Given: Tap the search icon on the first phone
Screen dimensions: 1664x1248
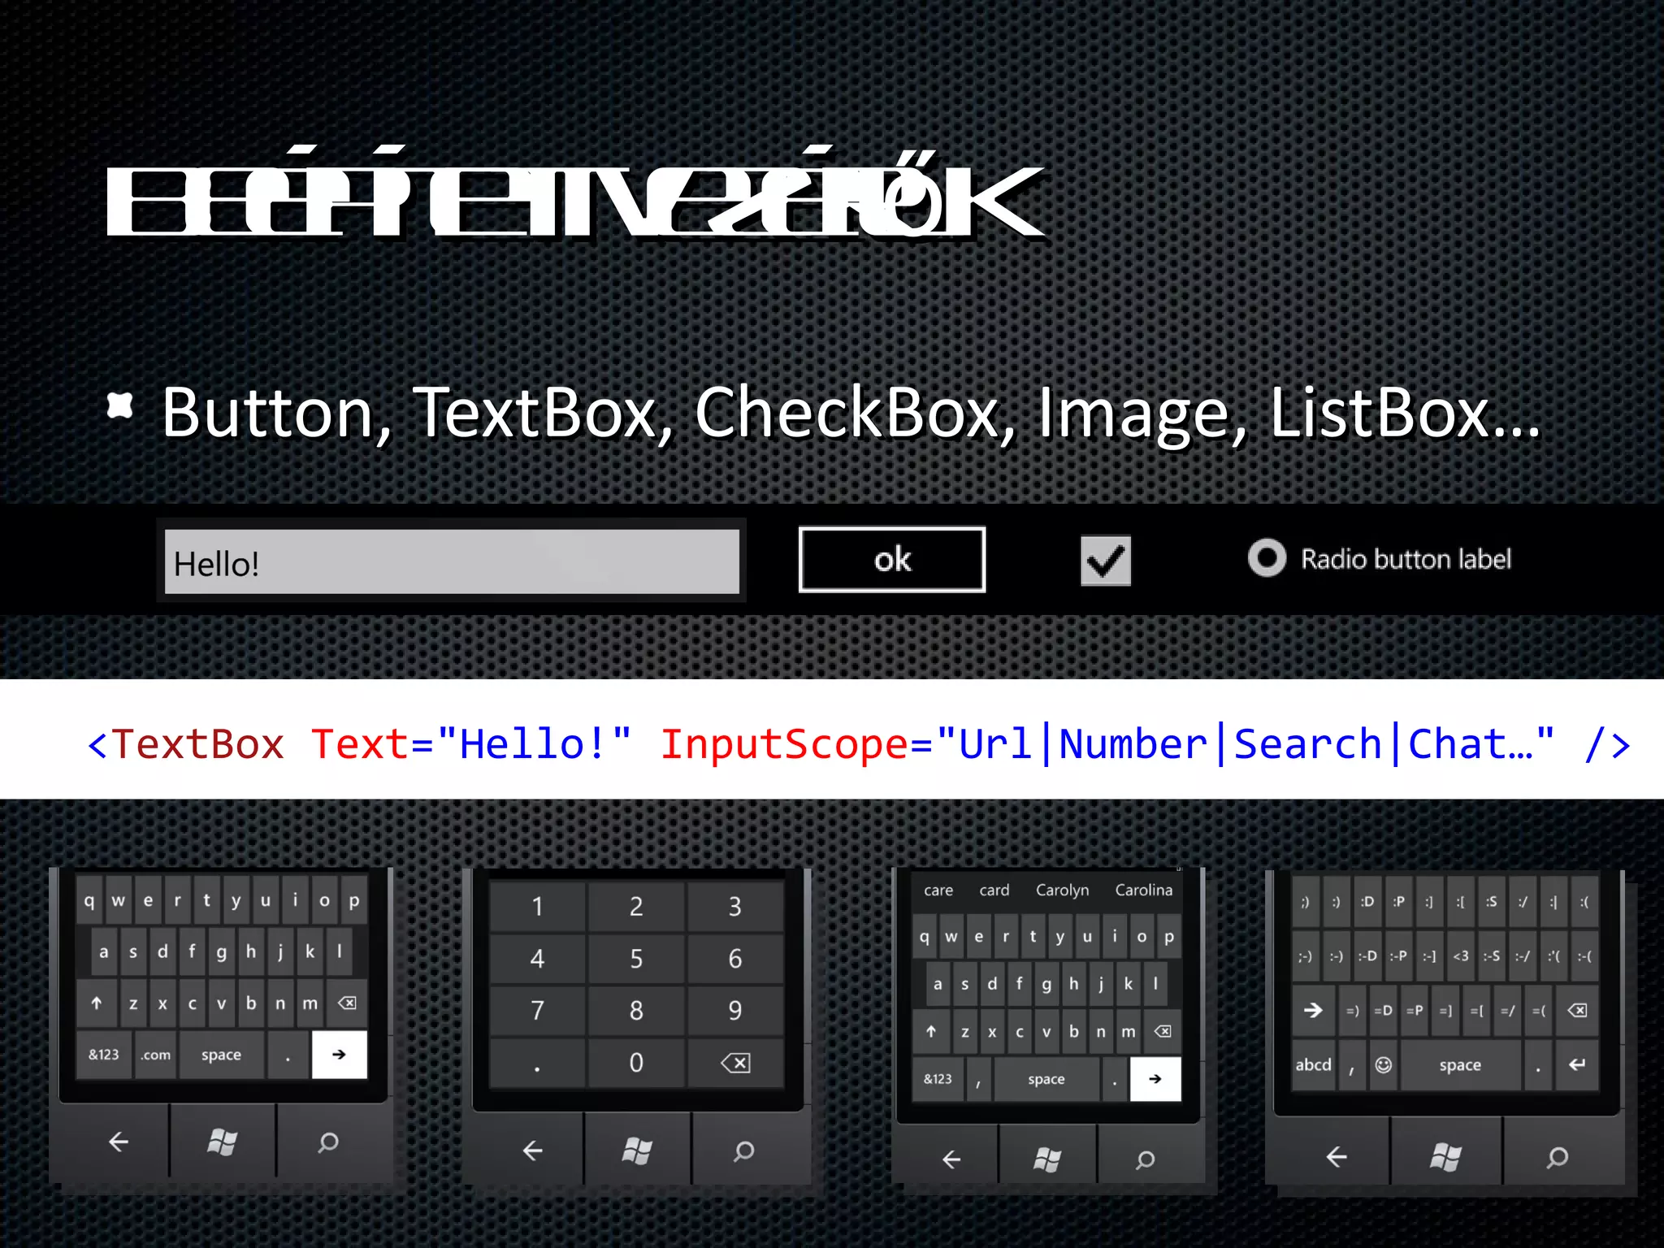Looking at the screenshot, I should tap(328, 1142).
